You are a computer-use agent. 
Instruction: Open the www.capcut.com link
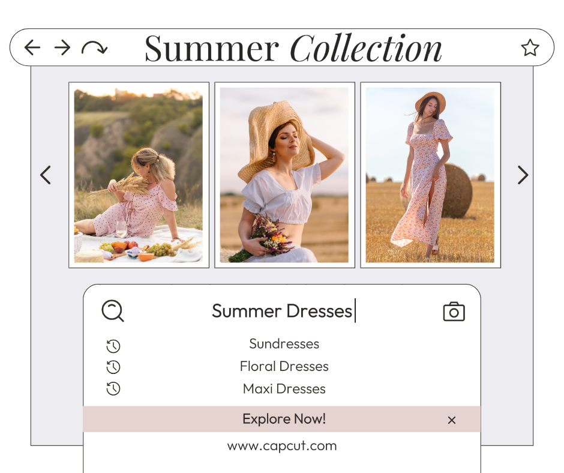click(x=281, y=446)
